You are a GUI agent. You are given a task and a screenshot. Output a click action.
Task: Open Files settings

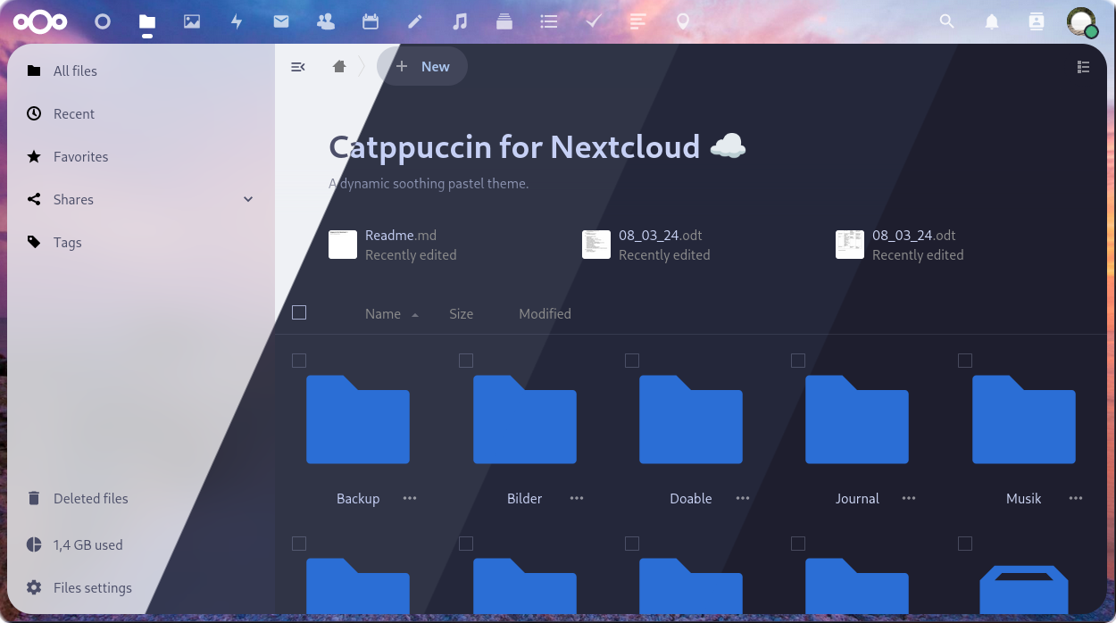92,587
